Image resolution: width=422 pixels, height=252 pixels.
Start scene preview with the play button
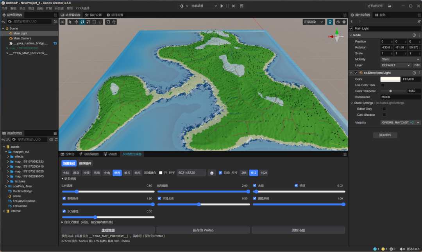[x=222, y=6]
